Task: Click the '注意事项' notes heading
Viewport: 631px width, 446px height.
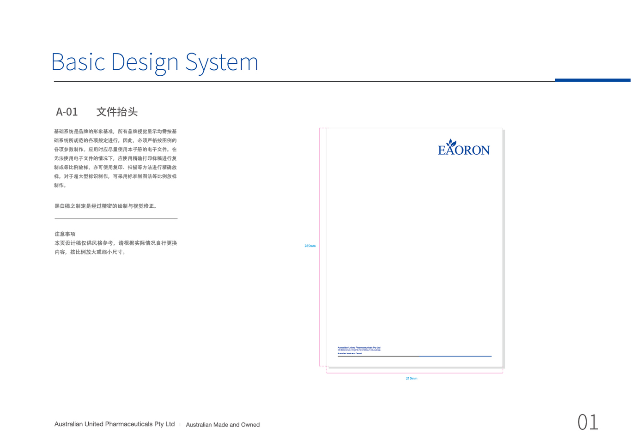Action: [65, 234]
